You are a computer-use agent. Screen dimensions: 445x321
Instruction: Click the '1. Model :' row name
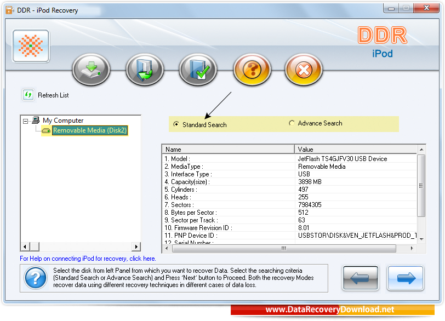178,159
